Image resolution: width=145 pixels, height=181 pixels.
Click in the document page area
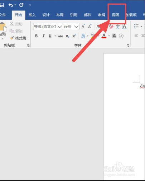(x=124, y=117)
